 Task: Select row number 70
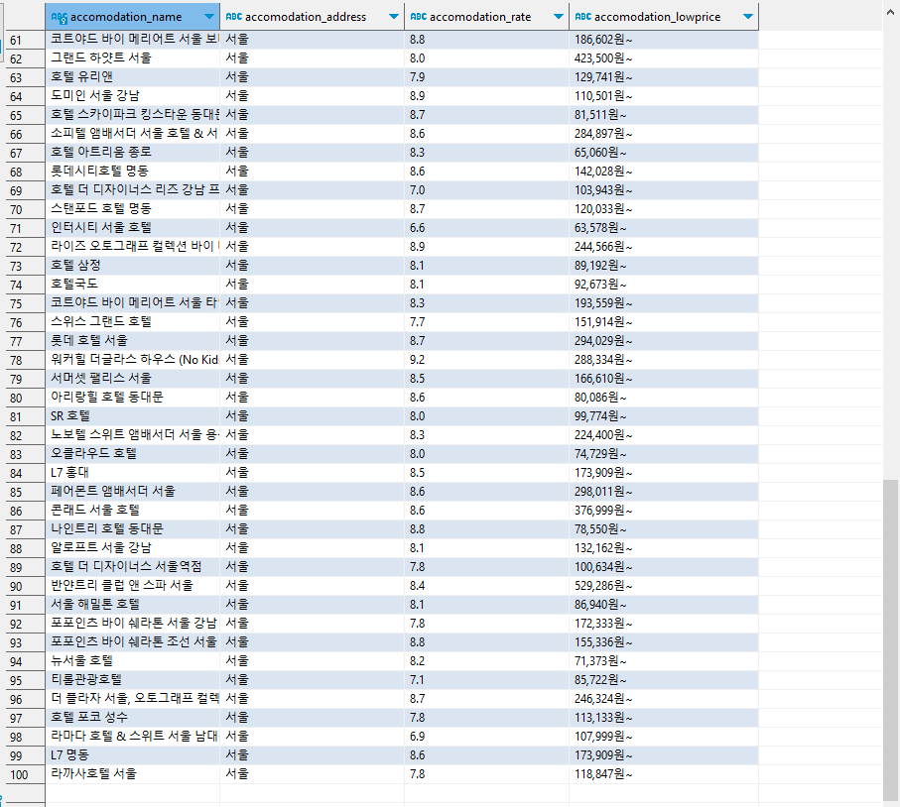(25, 209)
